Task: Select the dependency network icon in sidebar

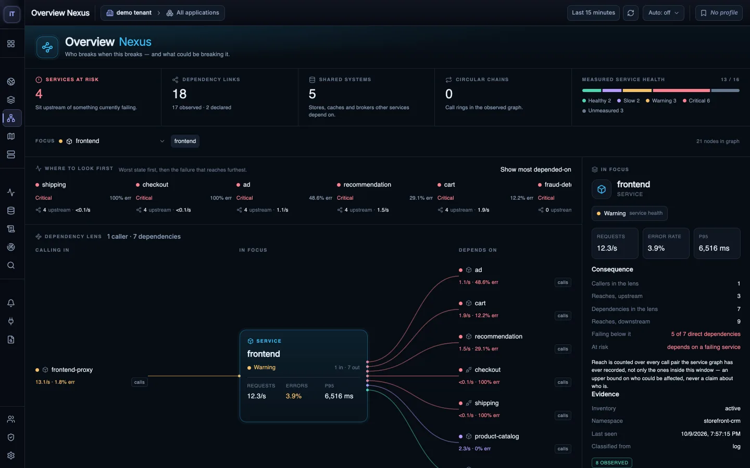Action: click(11, 118)
